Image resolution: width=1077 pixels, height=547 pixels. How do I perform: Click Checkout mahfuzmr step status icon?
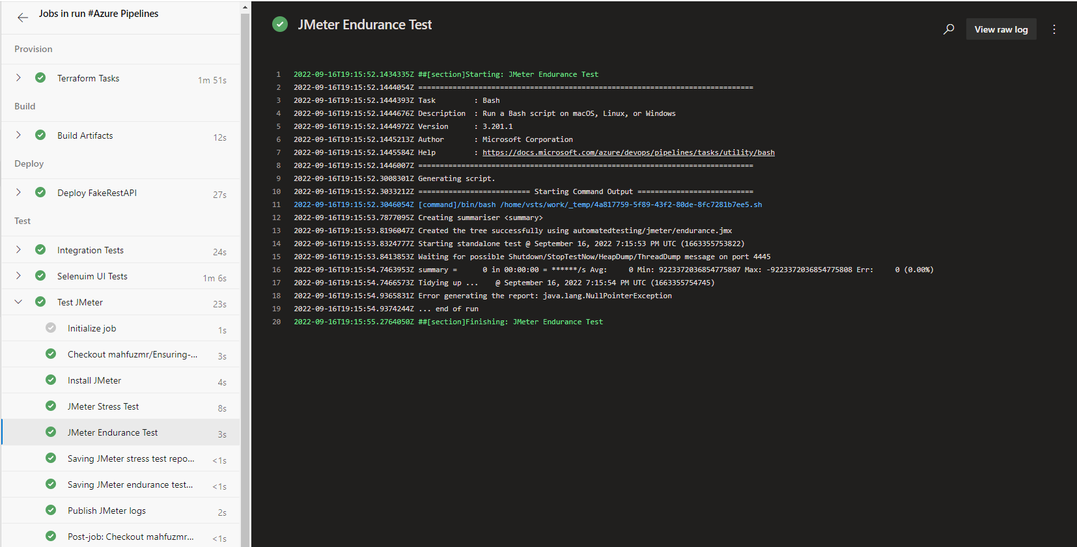(51, 354)
